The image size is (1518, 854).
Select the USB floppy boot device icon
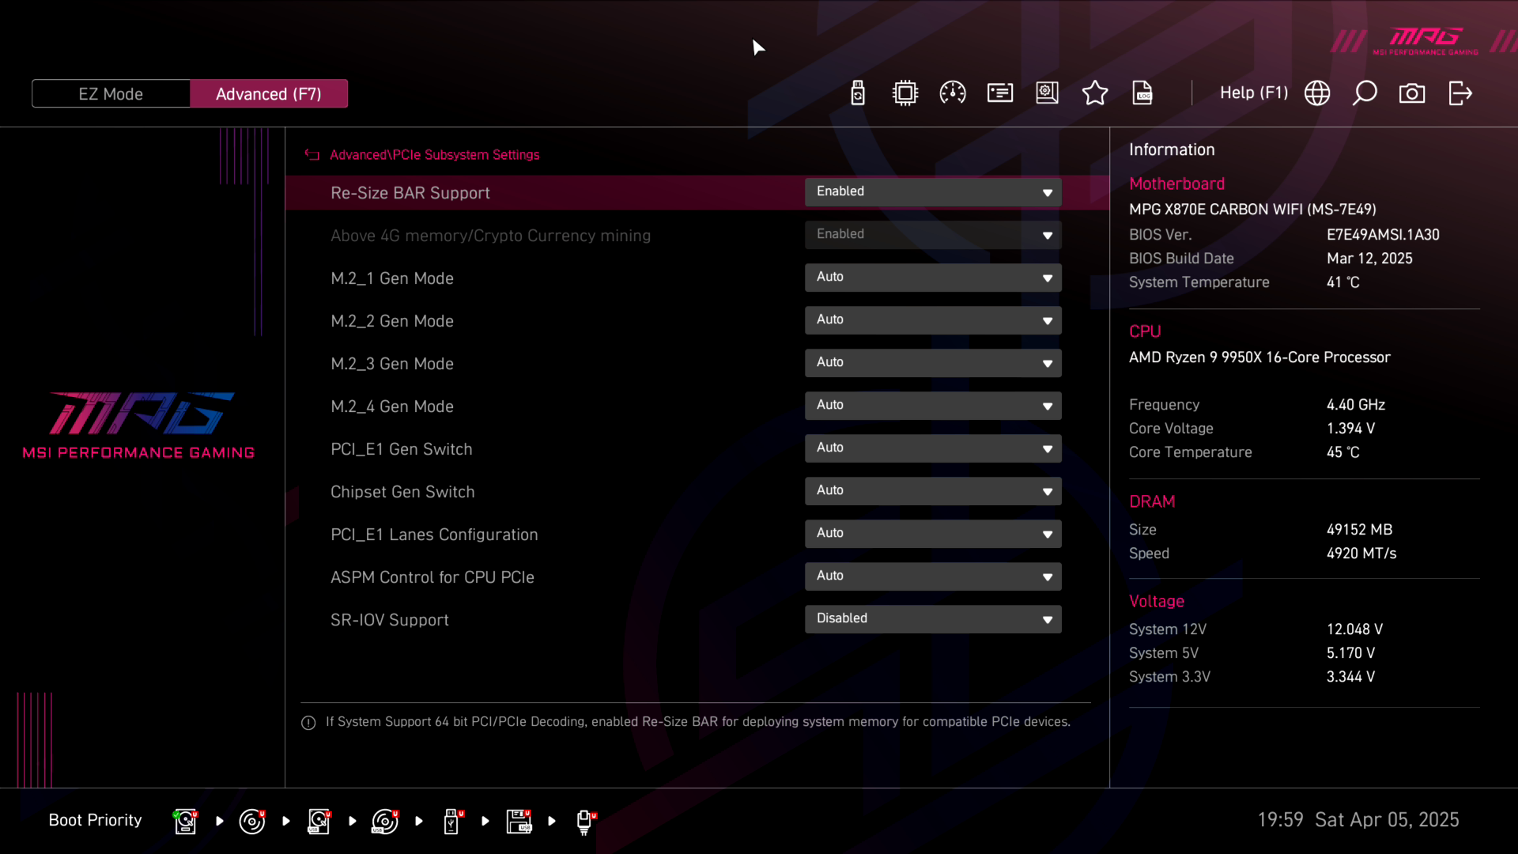519,822
